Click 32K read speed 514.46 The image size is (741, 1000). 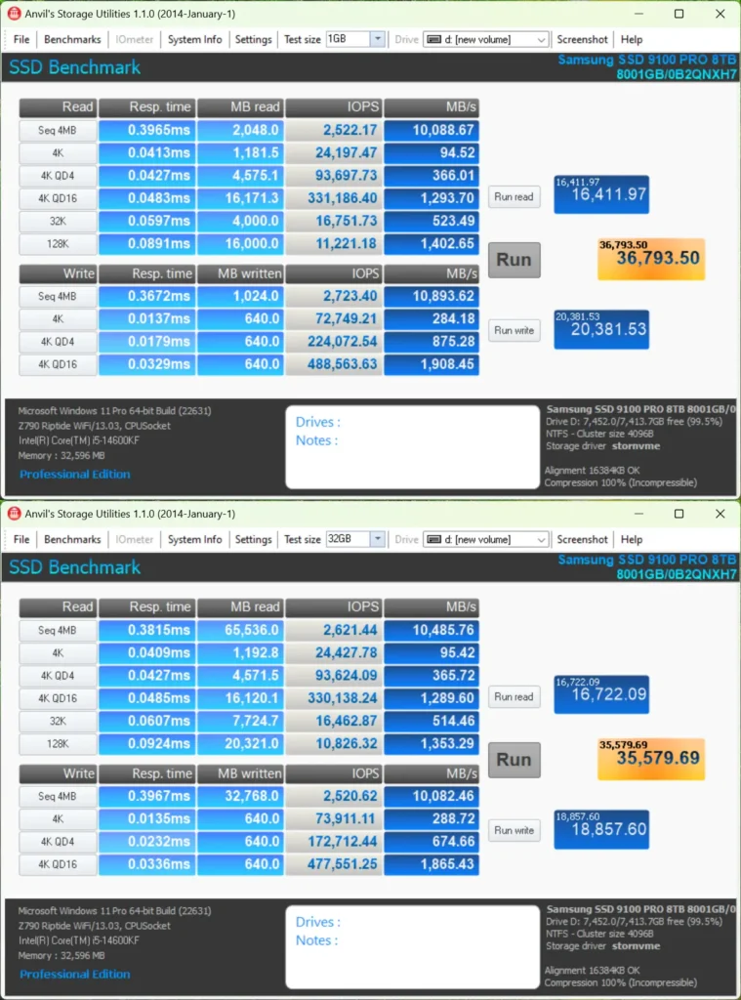[x=432, y=722]
